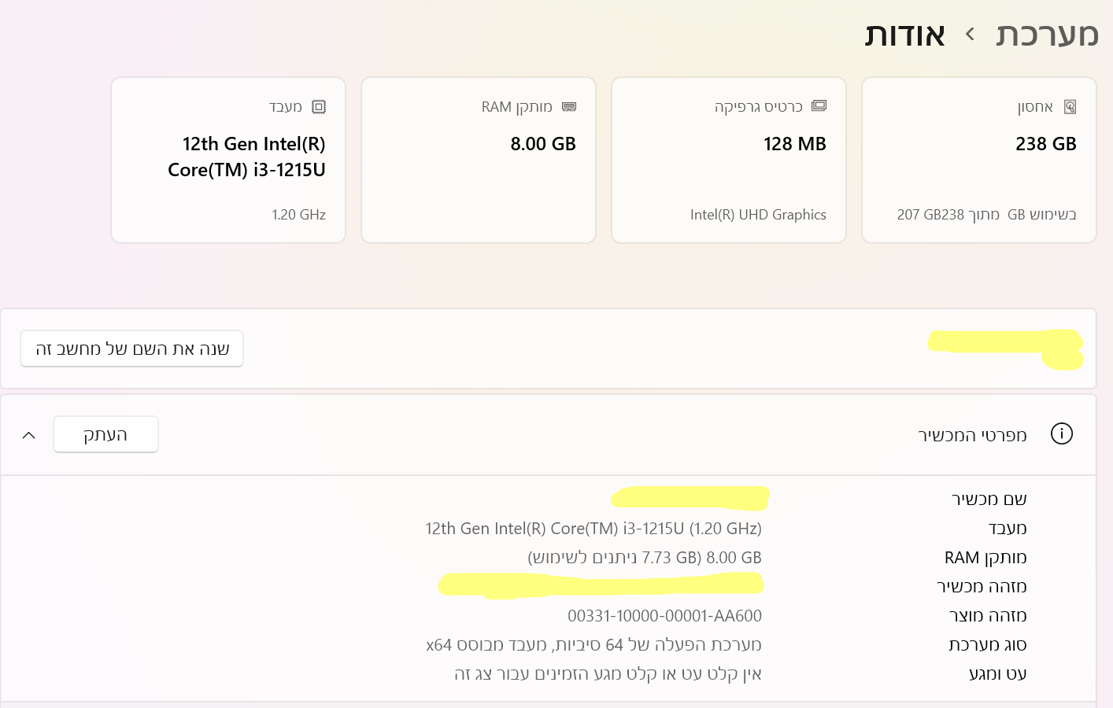This screenshot has width=1113, height=708.
Task: Click the 'Intel(R) UHD Graphics' text
Action: click(758, 215)
